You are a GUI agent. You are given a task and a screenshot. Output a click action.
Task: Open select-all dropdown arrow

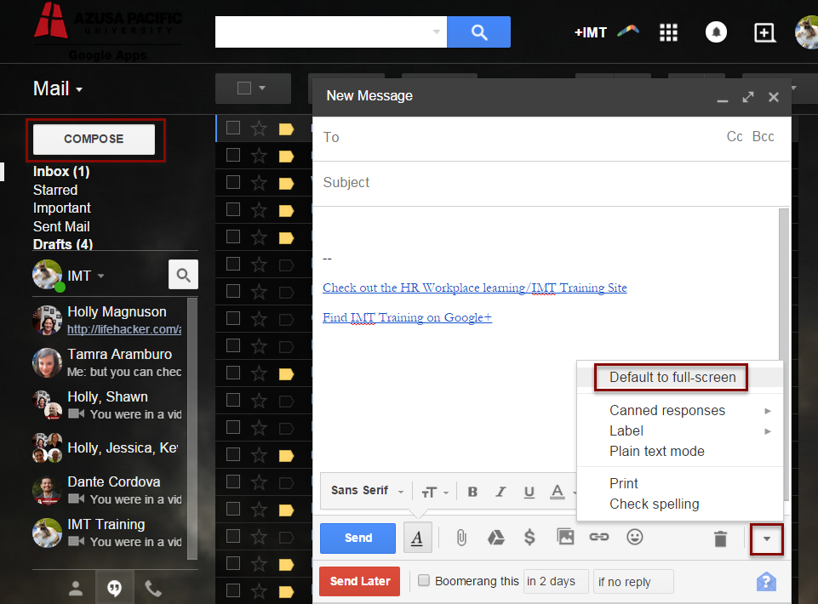point(262,88)
